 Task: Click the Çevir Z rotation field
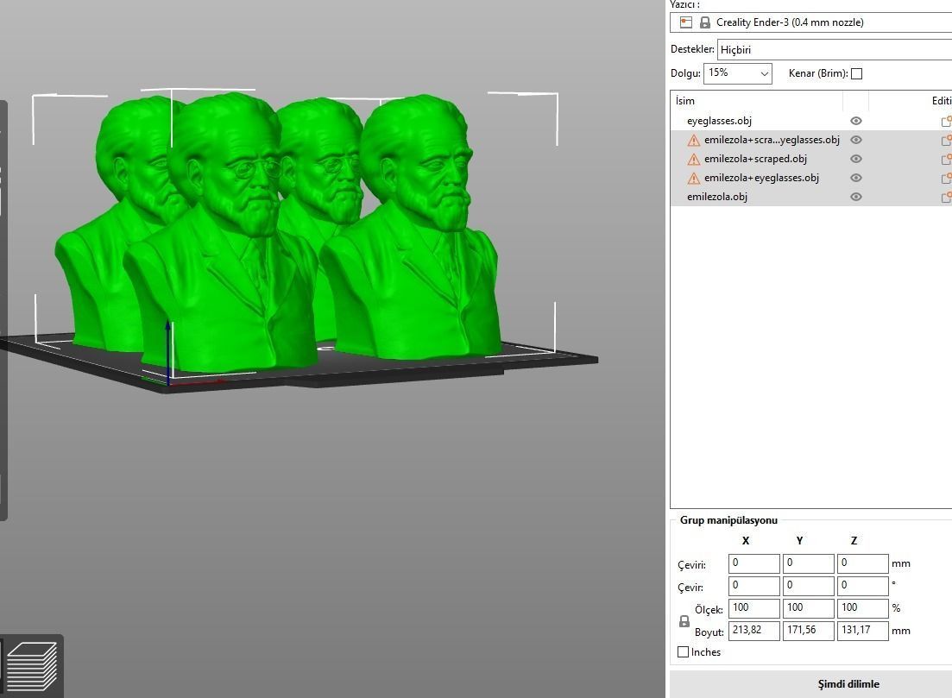[863, 586]
